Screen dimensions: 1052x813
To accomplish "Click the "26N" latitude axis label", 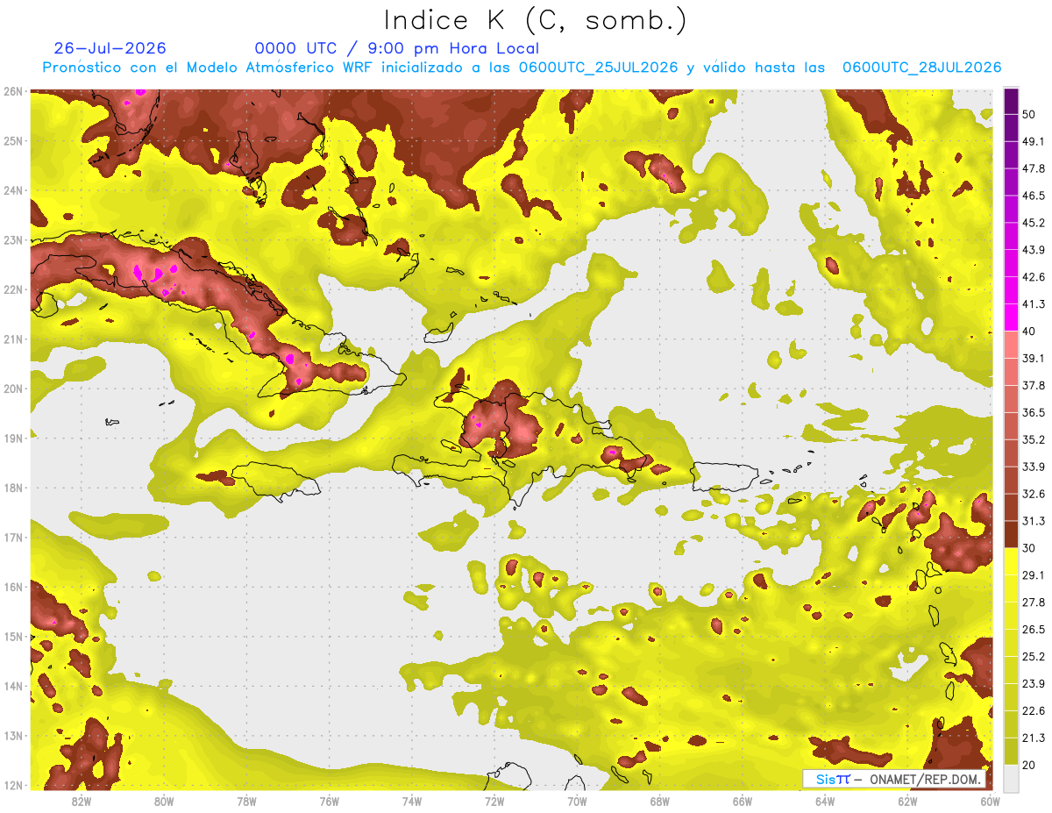I will [x=13, y=91].
